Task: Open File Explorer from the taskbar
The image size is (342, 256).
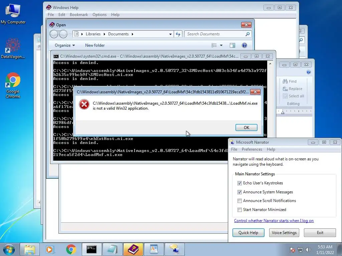Action: (30, 249)
